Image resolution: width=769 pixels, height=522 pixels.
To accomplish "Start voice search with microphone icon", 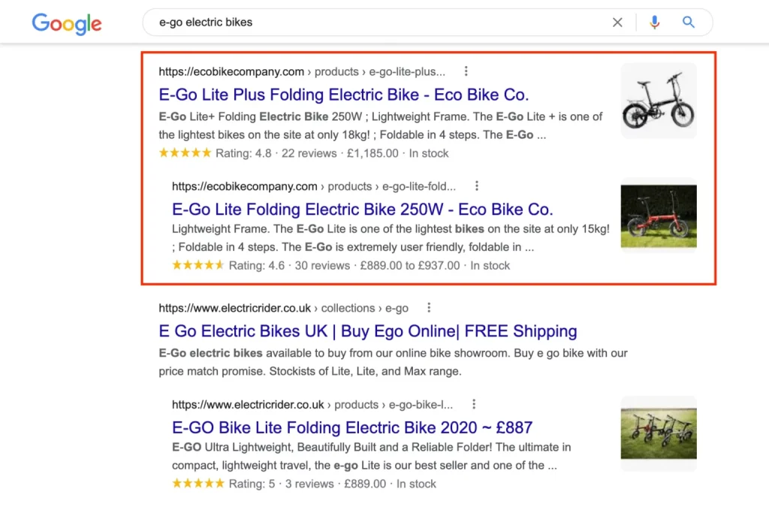I will 654,22.
